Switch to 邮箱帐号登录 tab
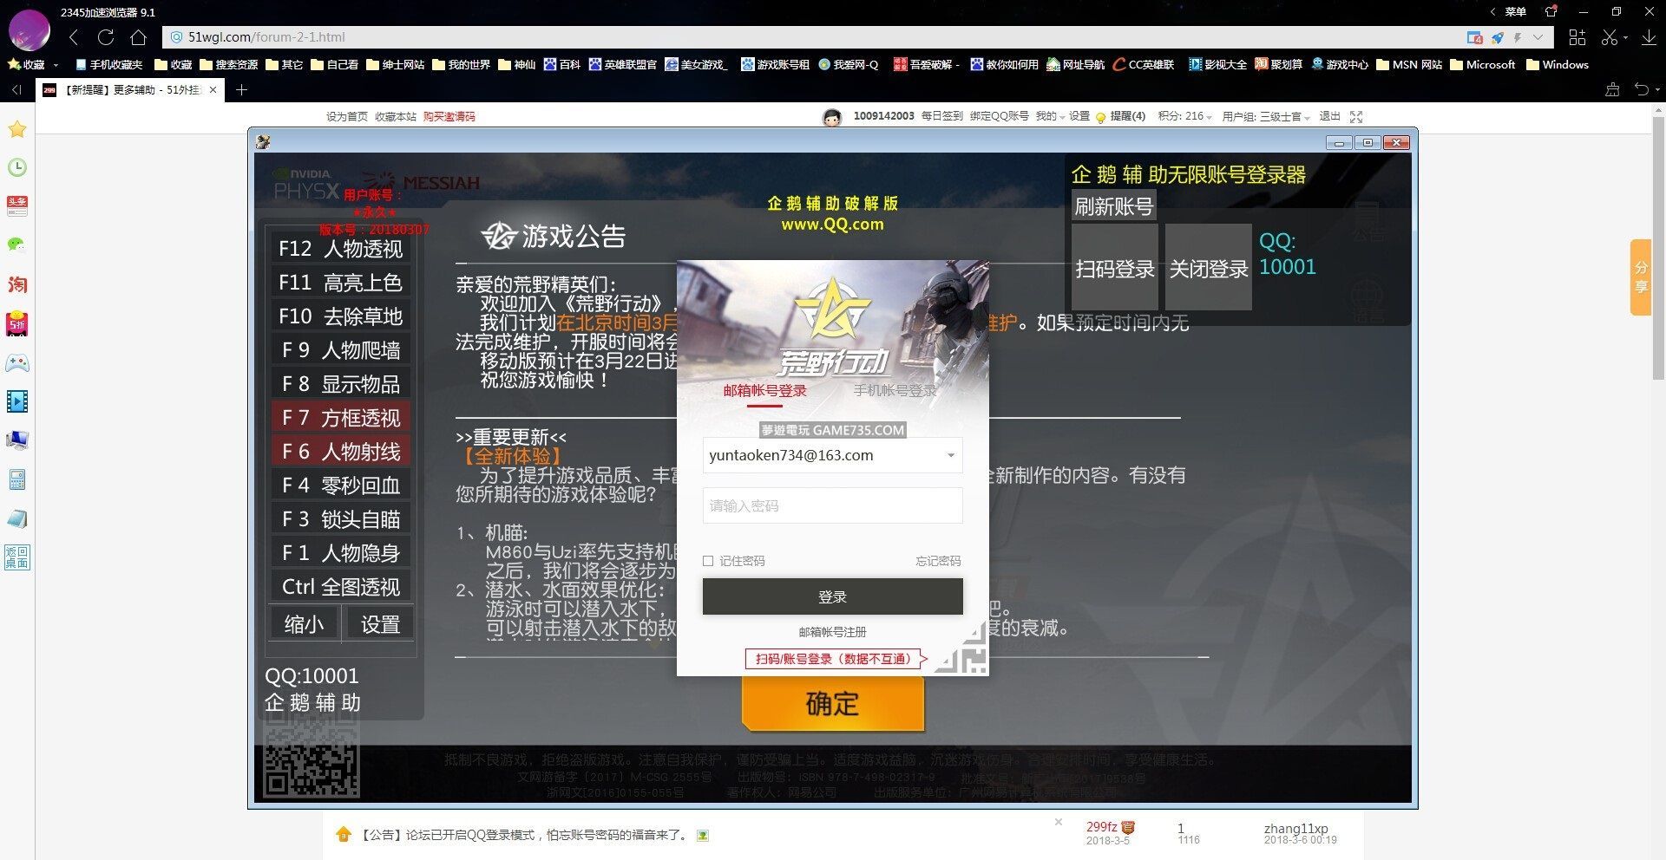Screen dimensions: 1666x860 pyautogui.click(x=764, y=391)
